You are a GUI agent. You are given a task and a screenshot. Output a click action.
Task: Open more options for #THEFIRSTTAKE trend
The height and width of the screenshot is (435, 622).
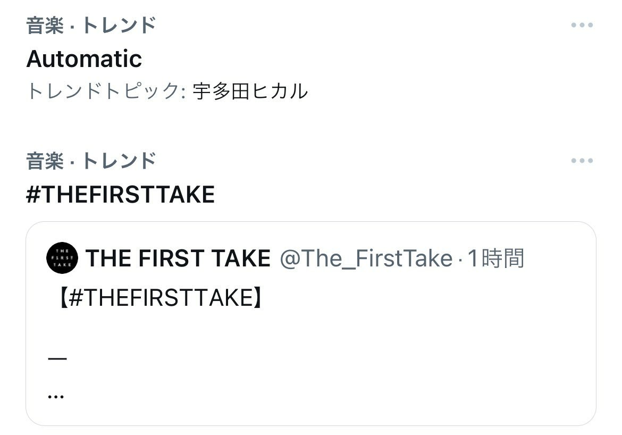(x=582, y=161)
